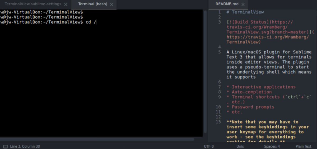Open the Spaces: 4 indentation menu
Viewport: 317px width, 149px height.
click(x=272, y=146)
